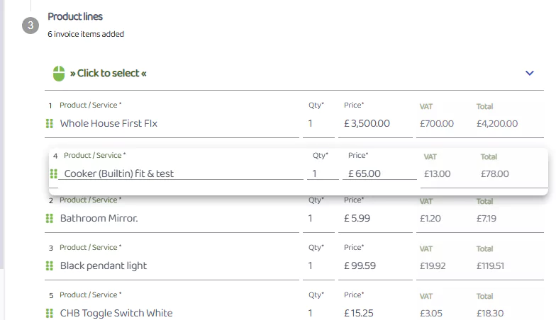Click the step 3 circle icon

[x=30, y=25]
